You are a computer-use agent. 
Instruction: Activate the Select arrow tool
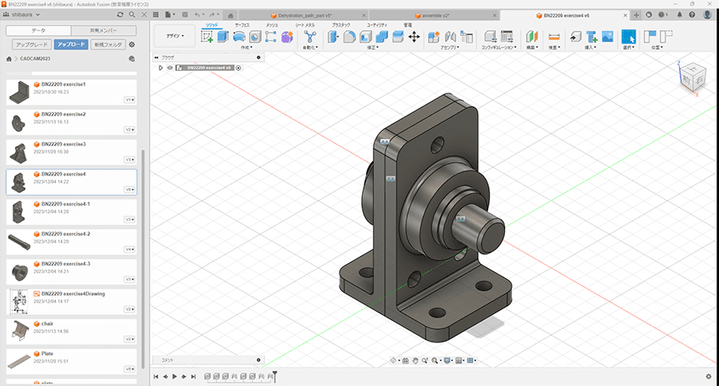[x=629, y=37]
